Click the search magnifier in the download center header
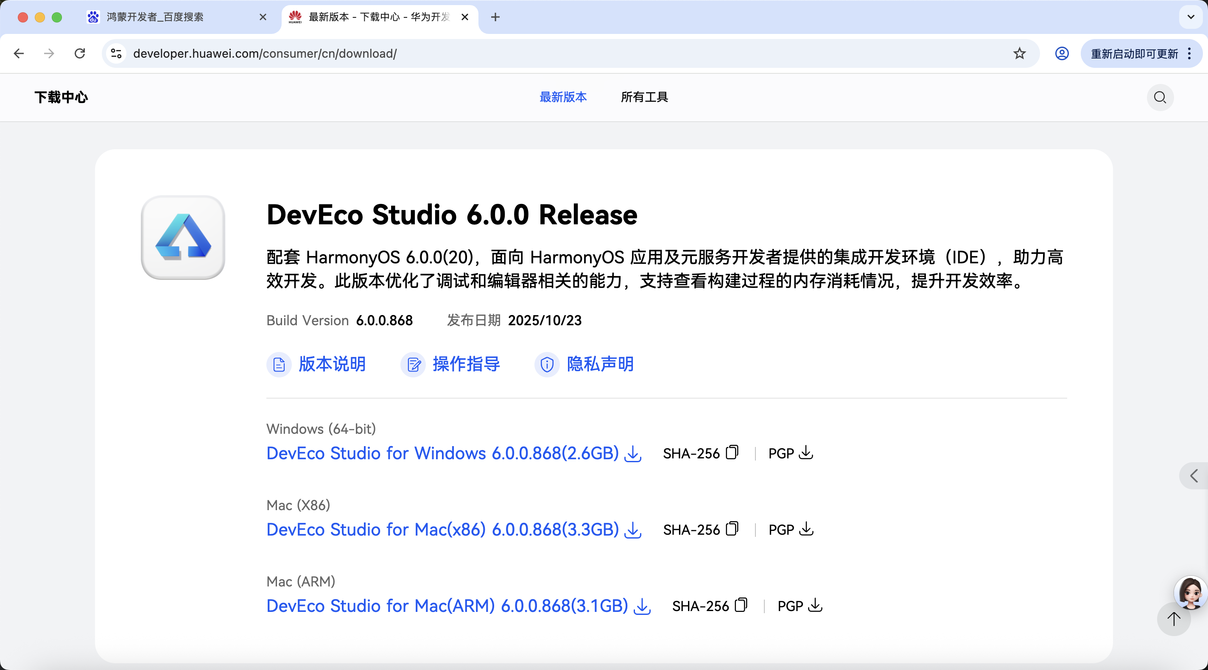Image resolution: width=1208 pixels, height=670 pixels. 1160,97
